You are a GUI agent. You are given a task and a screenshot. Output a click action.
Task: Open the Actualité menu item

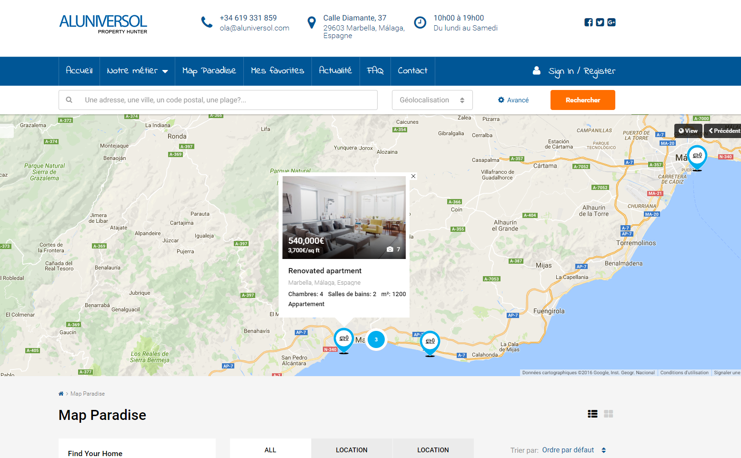[x=335, y=70]
